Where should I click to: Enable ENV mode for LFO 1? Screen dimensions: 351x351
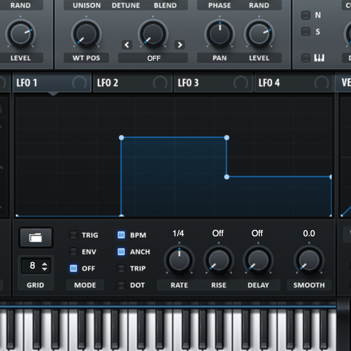pyautogui.click(x=73, y=252)
